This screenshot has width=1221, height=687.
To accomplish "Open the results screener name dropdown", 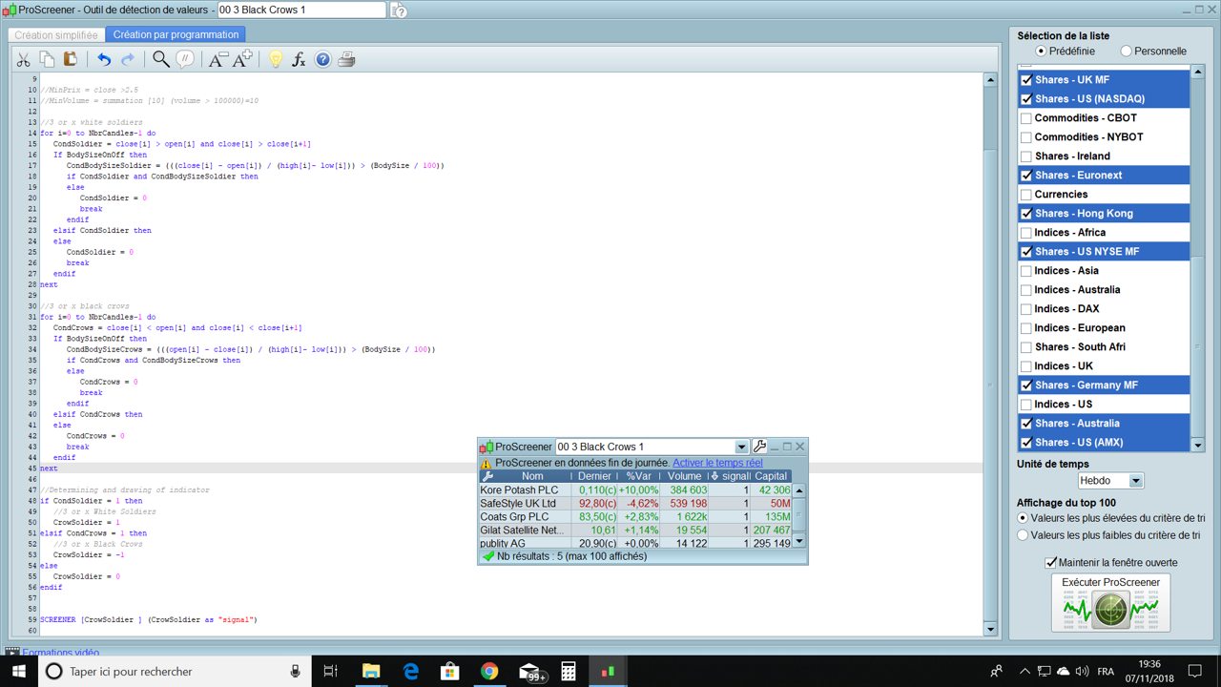I will (741, 447).
